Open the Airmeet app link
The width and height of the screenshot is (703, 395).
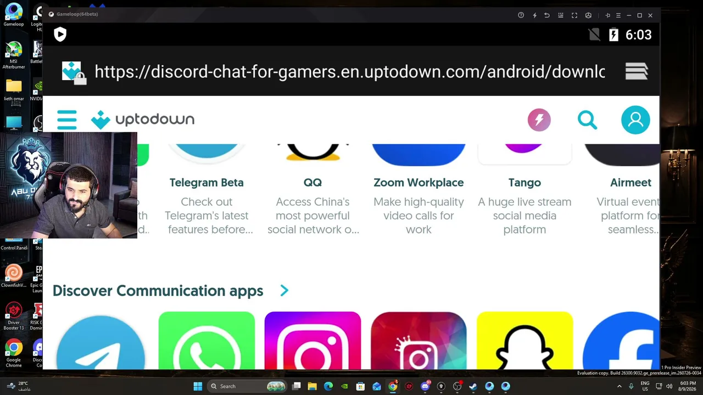631,183
